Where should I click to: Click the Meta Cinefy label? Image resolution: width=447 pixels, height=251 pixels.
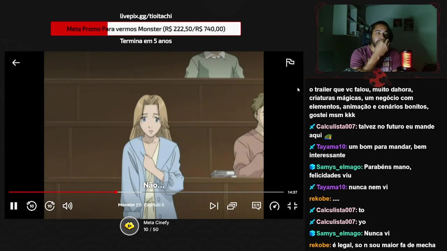(x=156, y=223)
